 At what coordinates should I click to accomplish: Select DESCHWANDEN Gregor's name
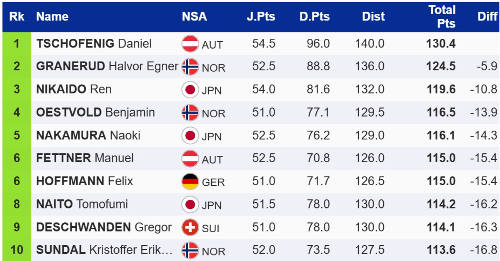click(104, 228)
